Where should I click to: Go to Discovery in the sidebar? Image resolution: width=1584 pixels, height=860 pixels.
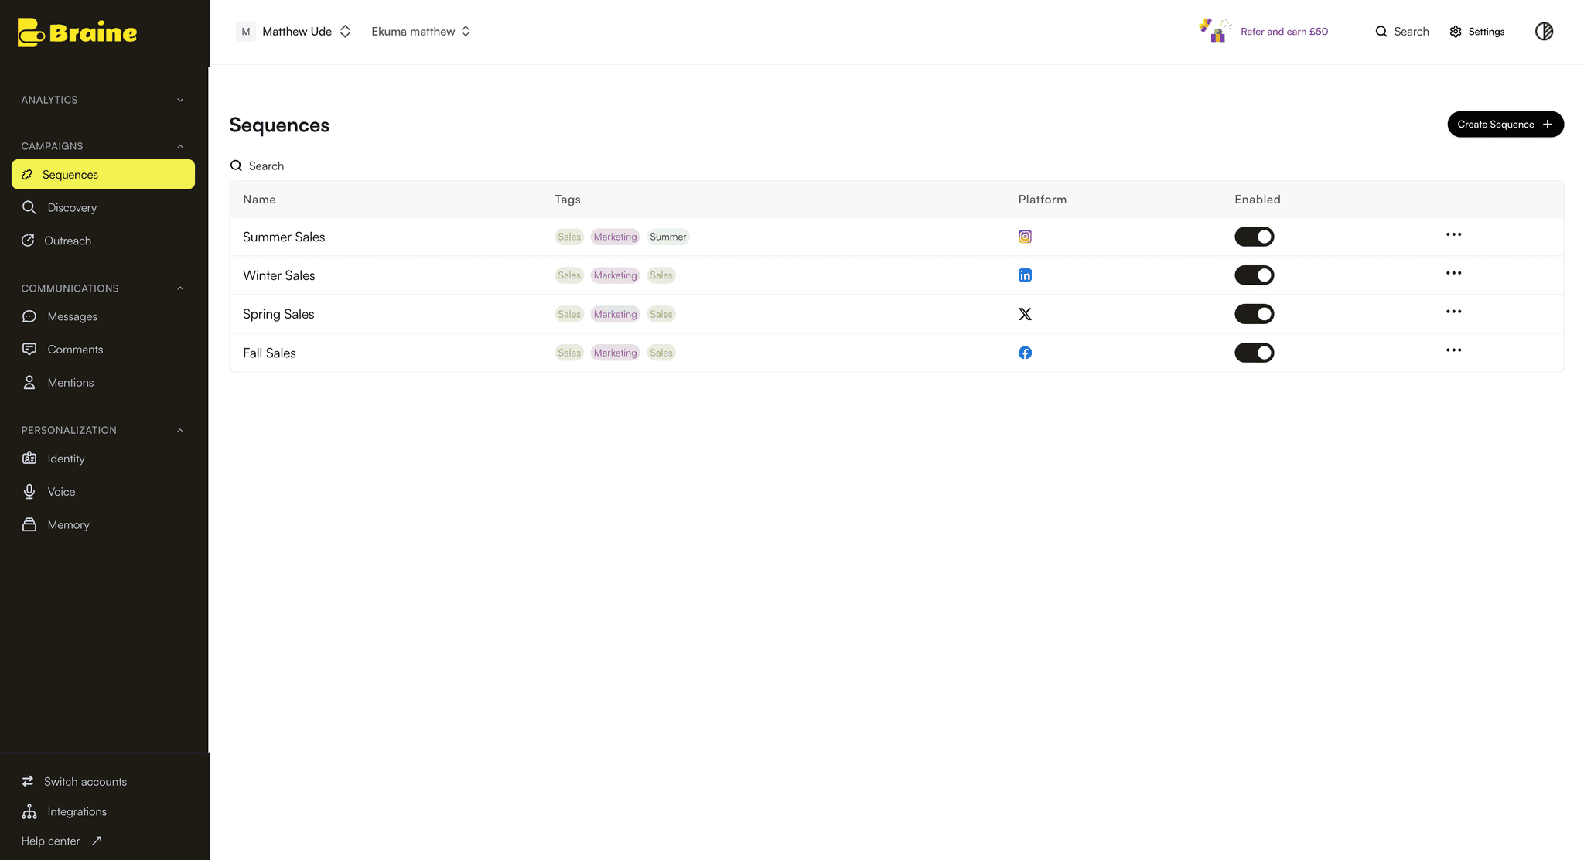[x=72, y=207]
